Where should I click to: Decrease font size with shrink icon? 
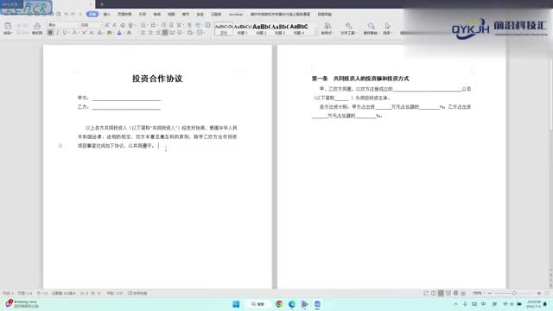pos(114,25)
